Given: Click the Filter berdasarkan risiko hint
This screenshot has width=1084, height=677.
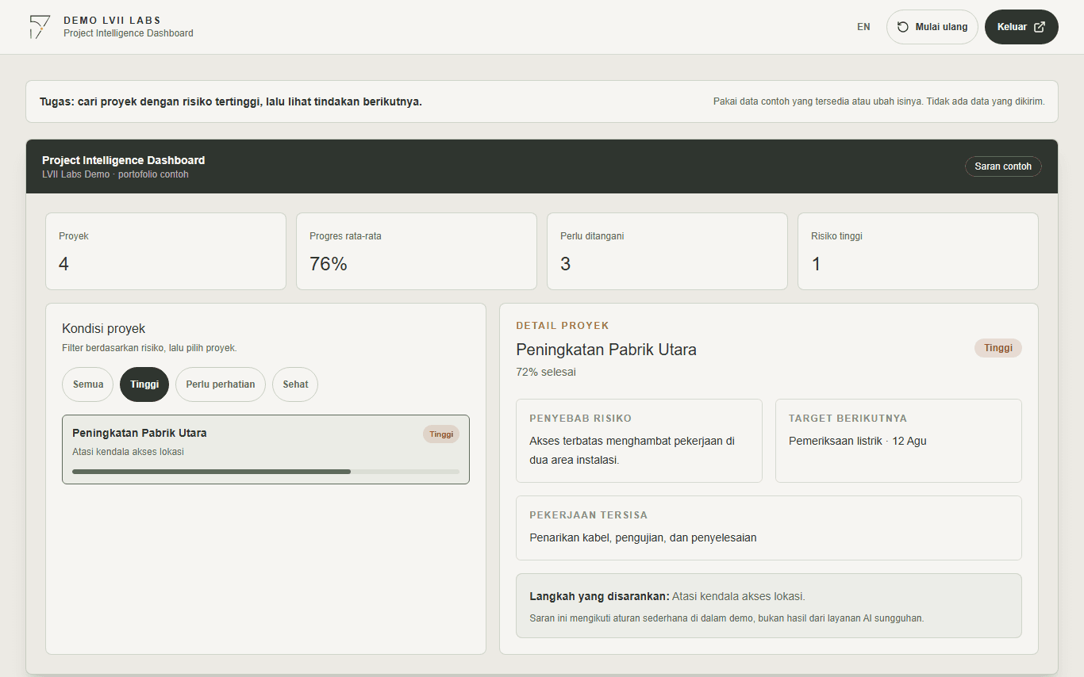Looking at the screenshot, I should tap(149, 348).
